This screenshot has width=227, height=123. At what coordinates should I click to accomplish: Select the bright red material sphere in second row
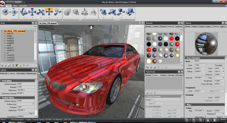(x=172, y=39)
